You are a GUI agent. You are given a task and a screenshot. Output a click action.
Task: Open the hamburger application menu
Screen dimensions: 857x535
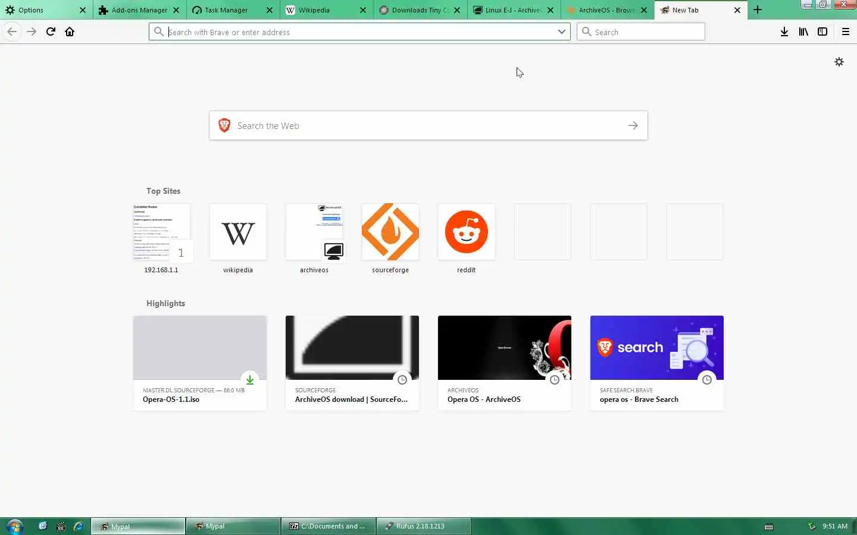(845, 32)
